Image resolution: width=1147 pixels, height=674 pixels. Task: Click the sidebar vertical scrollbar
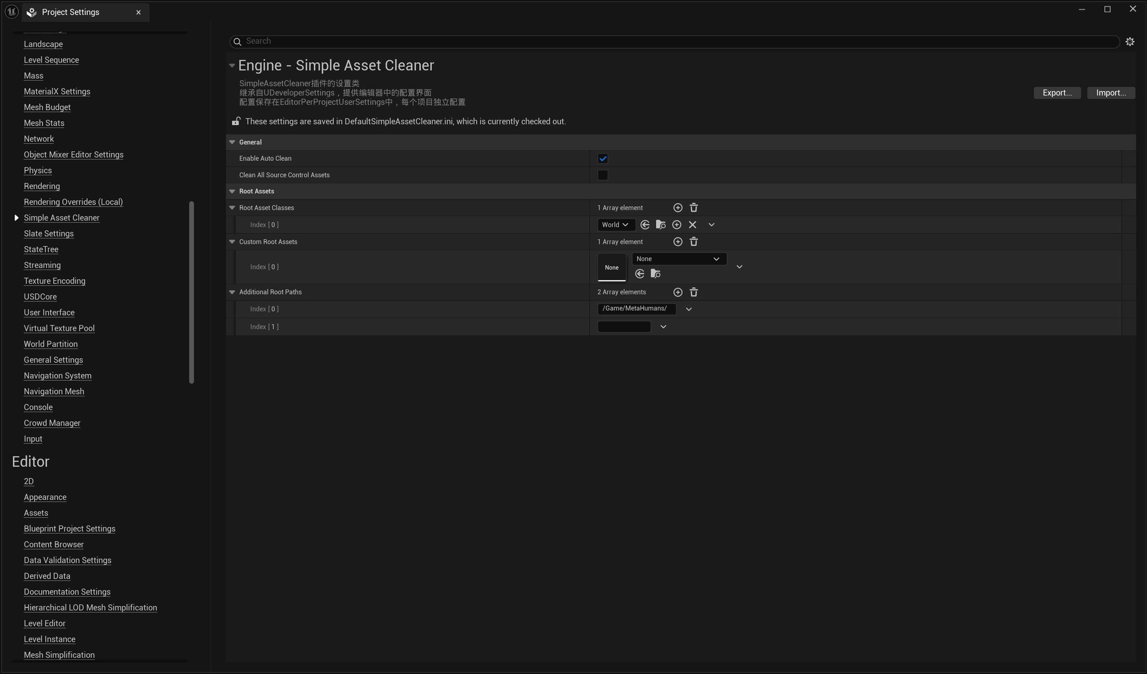click(192, 292)
